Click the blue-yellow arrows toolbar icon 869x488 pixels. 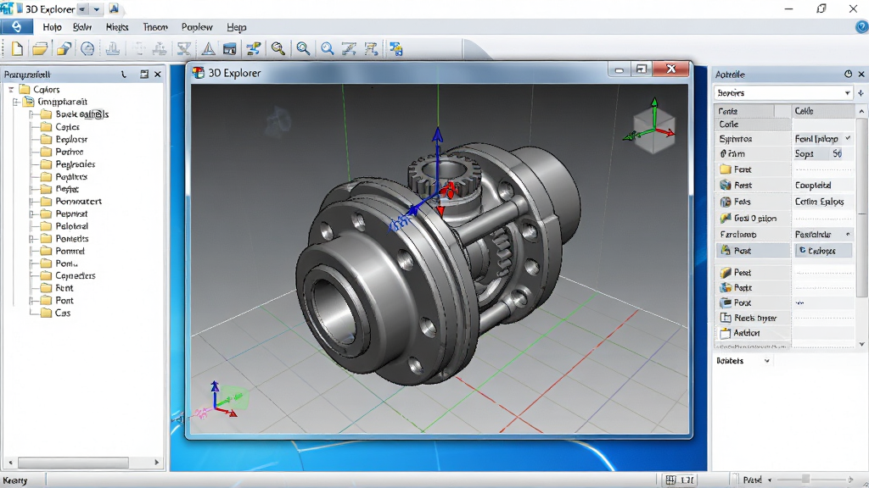click(254, 48)
